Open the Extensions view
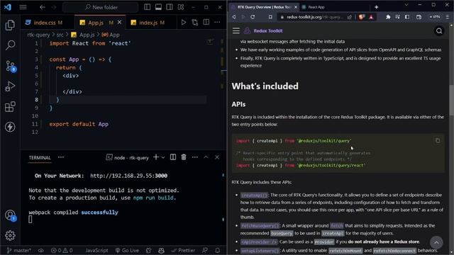Screen dimensions: 454x255 [x=10, y=107]
